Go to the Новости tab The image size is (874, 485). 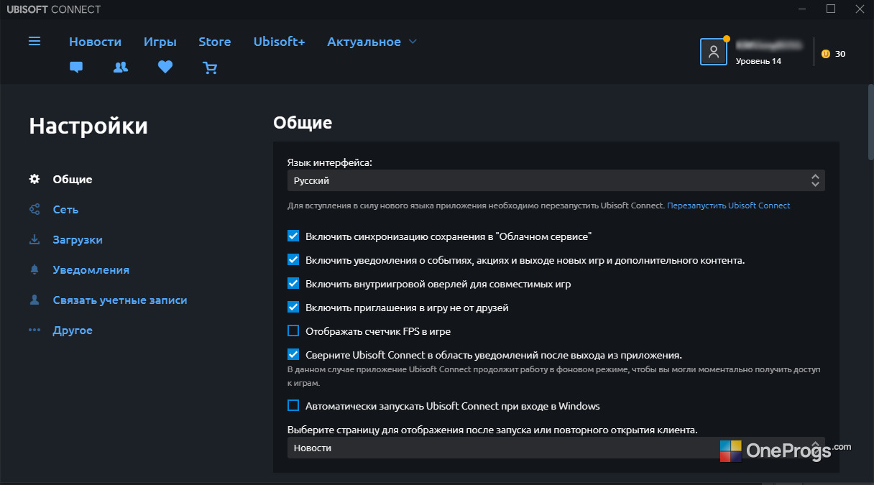pos(95,42)
